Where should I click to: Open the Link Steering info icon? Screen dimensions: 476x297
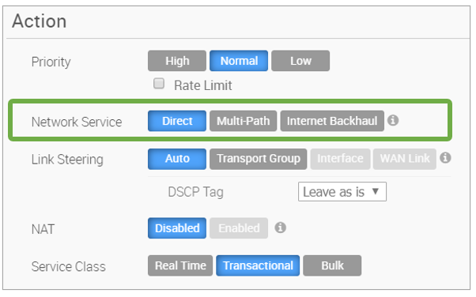[445, 158]
